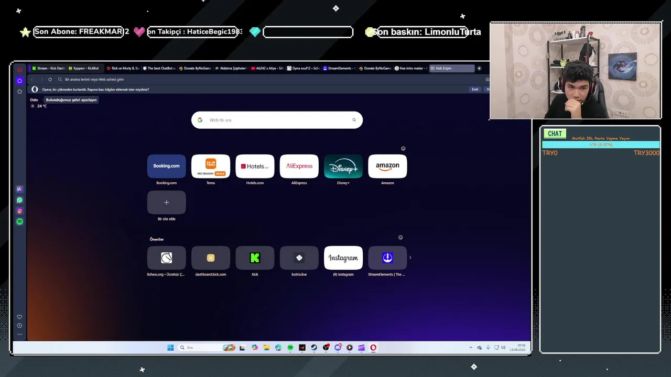Open WhatsApp in the Opera sidebar
Viewport: 671px width, 377px height.
click(19, 200)
